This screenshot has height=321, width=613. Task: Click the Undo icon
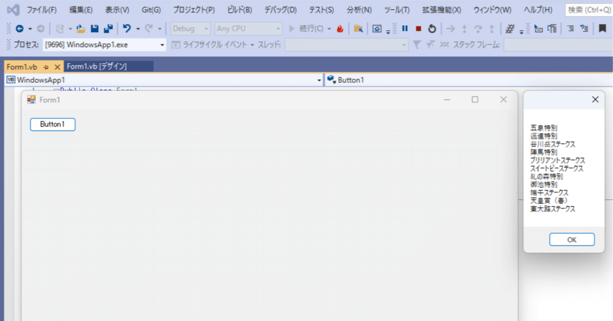point(127,29)
